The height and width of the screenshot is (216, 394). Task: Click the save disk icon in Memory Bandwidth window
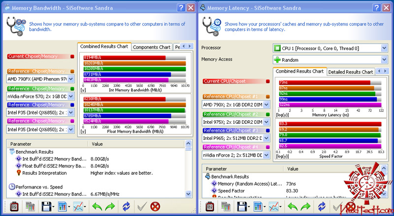[x=46, y=207]
